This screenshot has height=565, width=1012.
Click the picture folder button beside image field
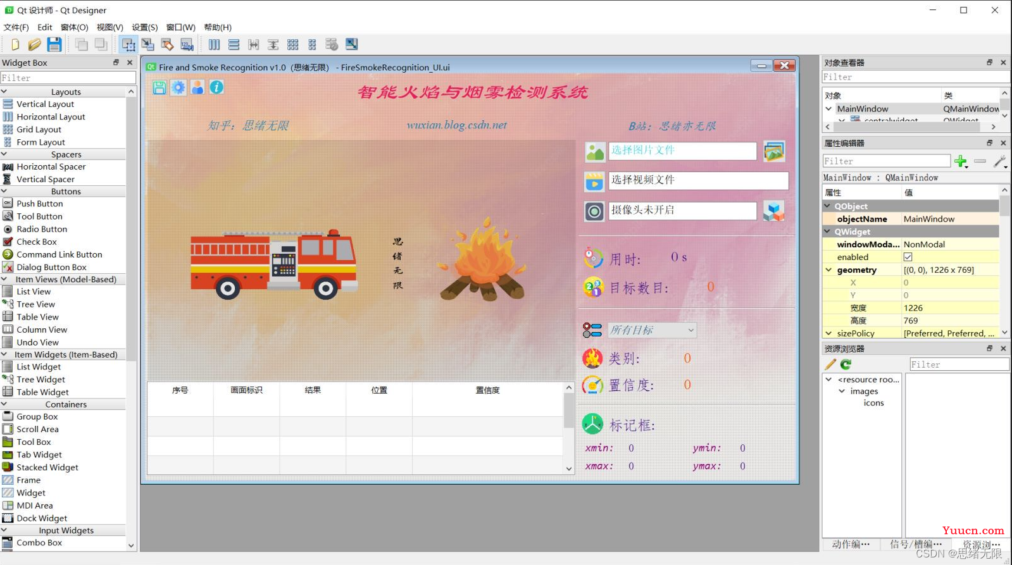[774, 151]
